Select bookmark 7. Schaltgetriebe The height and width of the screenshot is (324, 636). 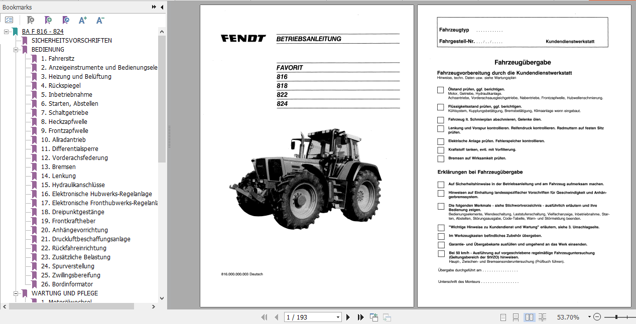65,113
